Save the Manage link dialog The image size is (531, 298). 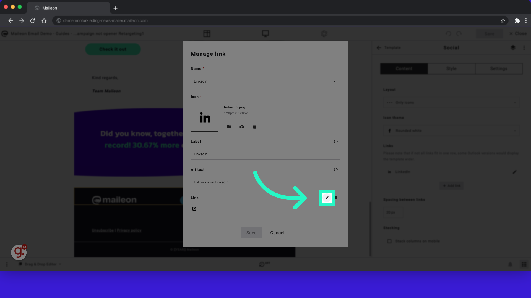click(251, 233)
